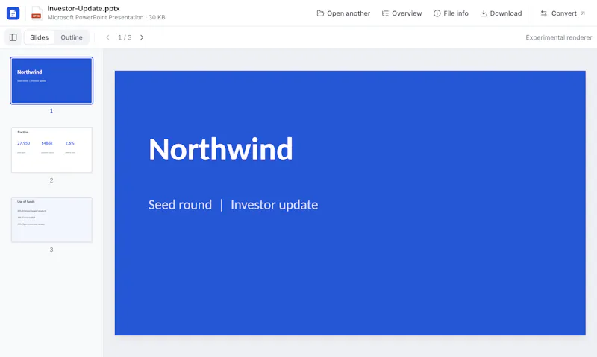Switch to the Outline tab
The width and height of the screenshot is (597, 357).
point(72,37)
